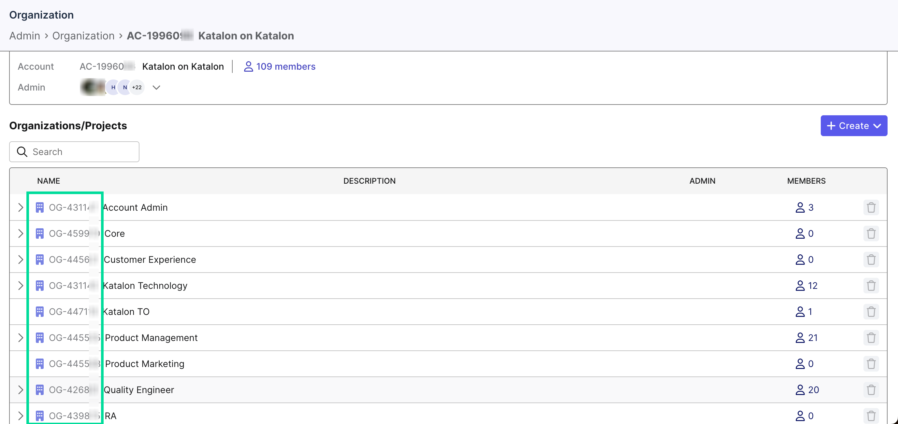Screen dimensions: 898x424
Task: Expand the Account Admin row
Action: 20,207
